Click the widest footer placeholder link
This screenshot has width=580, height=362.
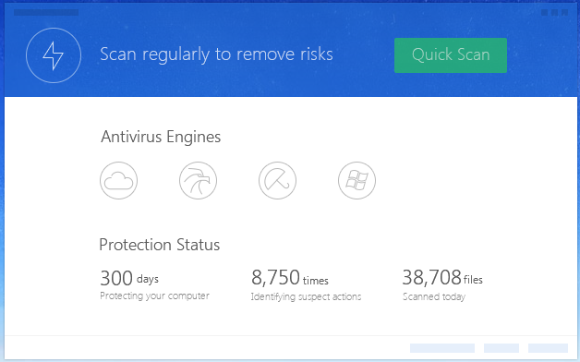pos(442,348)
